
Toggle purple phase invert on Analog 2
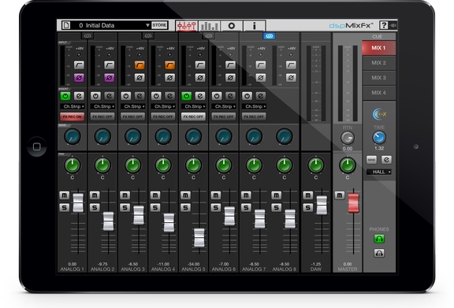coord(109,77)
